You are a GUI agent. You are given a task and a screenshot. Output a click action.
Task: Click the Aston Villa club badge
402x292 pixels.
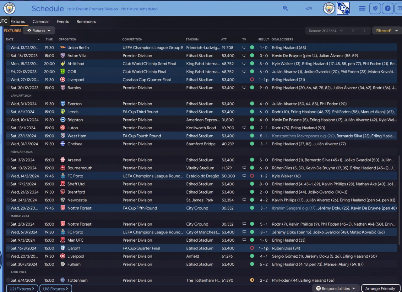click(x=63, y=56)
